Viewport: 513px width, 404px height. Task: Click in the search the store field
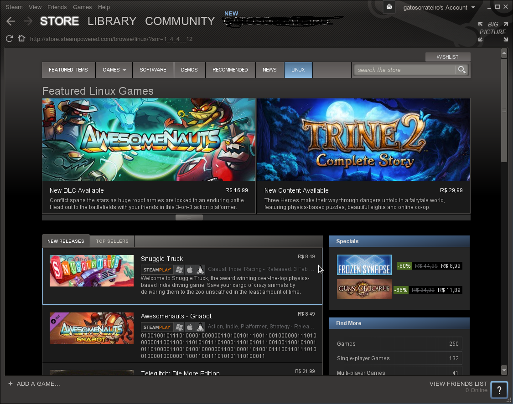click(405, 70)
